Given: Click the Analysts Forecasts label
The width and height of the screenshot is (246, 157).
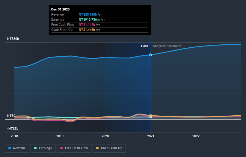Looking at the screenshot, I should coord(167,46).
